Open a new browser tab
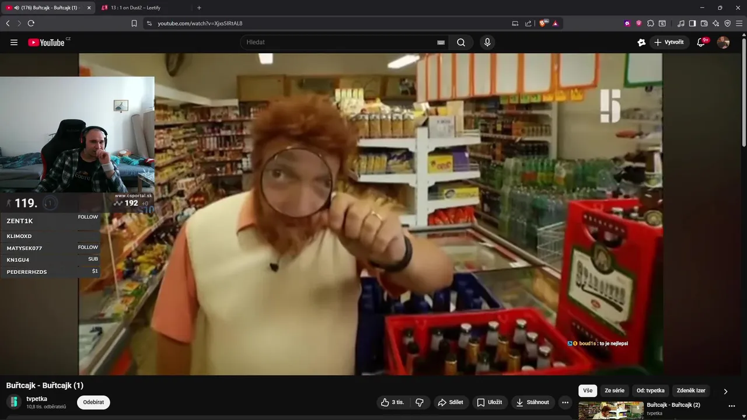Viewport: 747px width, 420px height. click(x=199, y=8)
